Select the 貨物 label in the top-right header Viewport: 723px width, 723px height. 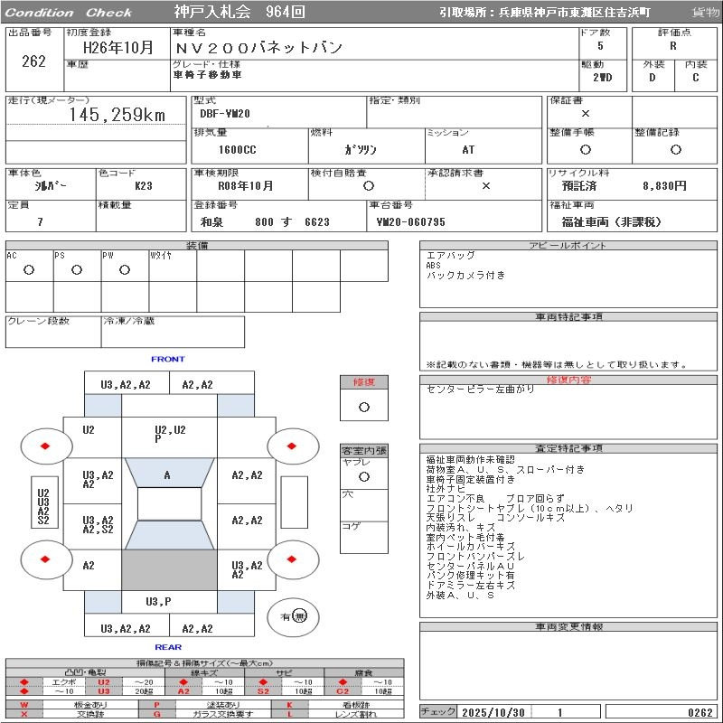(x=706, y=13)
